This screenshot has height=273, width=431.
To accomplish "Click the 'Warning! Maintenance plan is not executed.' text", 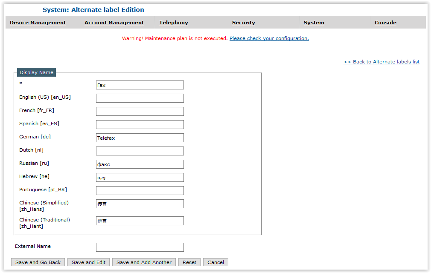I will pyautogui.click(x=175, y=38).
